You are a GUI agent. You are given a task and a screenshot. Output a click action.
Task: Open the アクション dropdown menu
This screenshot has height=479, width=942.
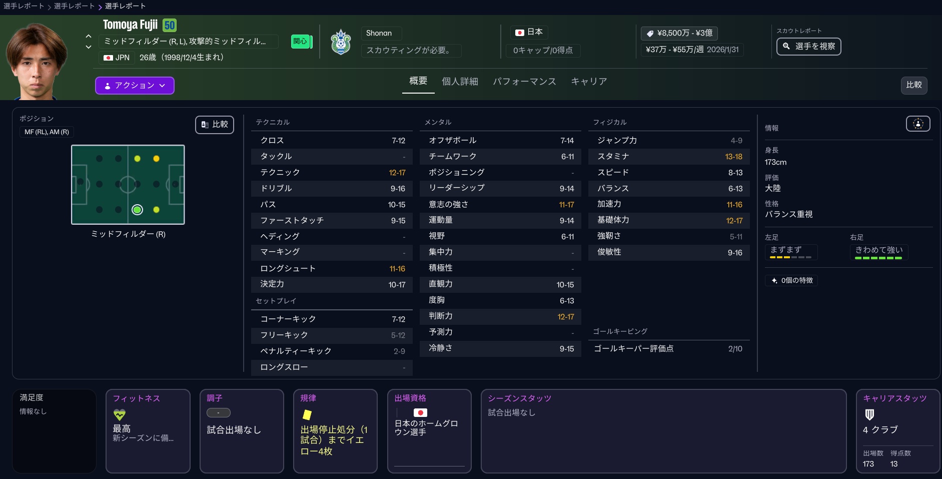click(135, 86)
